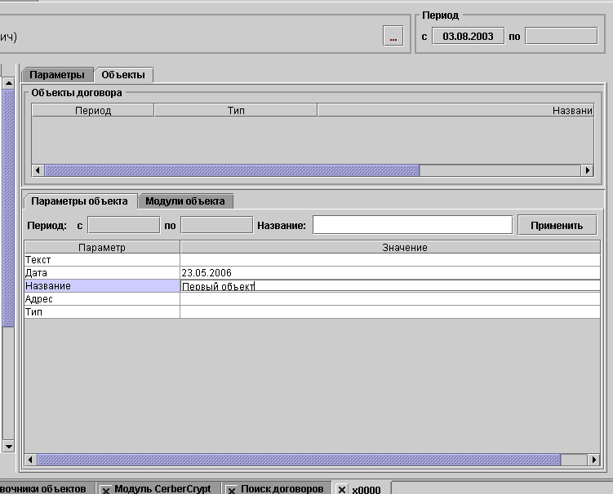The image size is (613, 494).
Task: Select the Адрес parameter row
Action: [x=101, y=299]
